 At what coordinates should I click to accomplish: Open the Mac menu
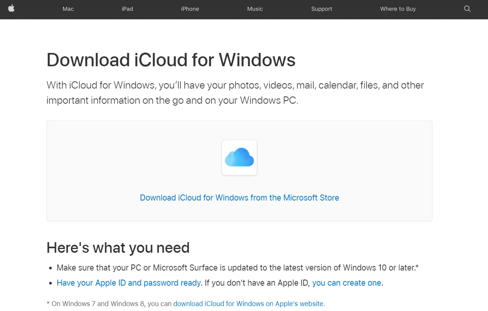[x=68, y=9]
